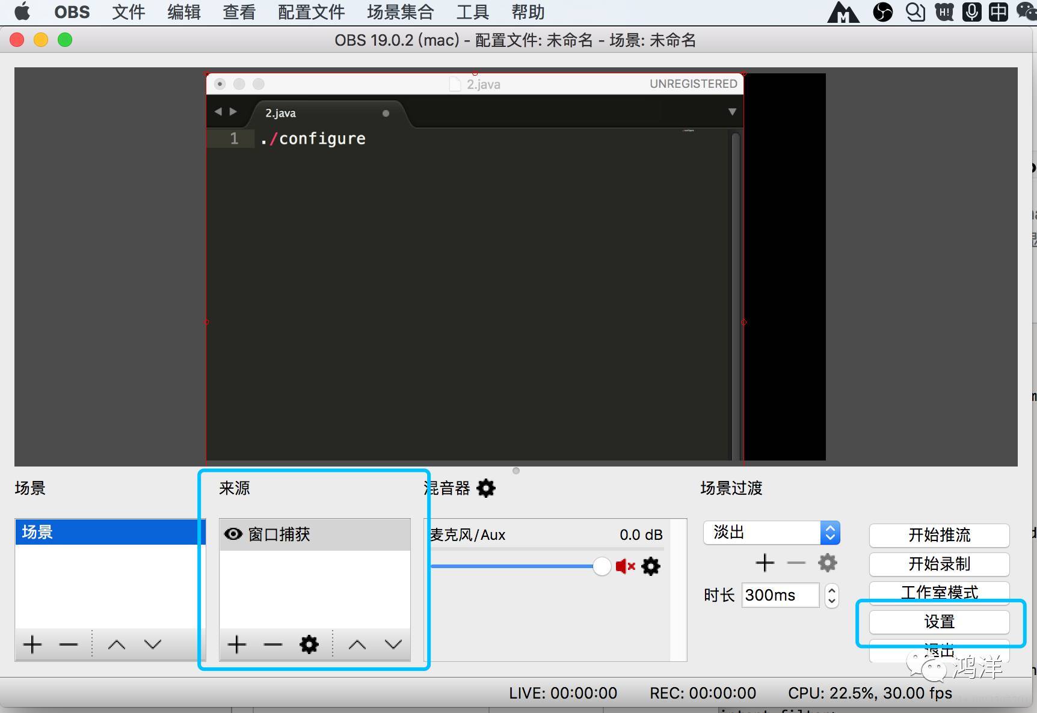Click the 麦克风/Aux volume slider
Image resolution: width=1037 pixels, height=713 pixels.
[521, 566]
